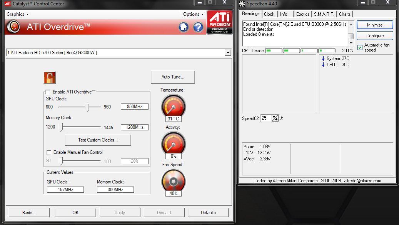Click the Speed02 percentage input field
Screen dimensions: 399x225
tap(266, 118)
